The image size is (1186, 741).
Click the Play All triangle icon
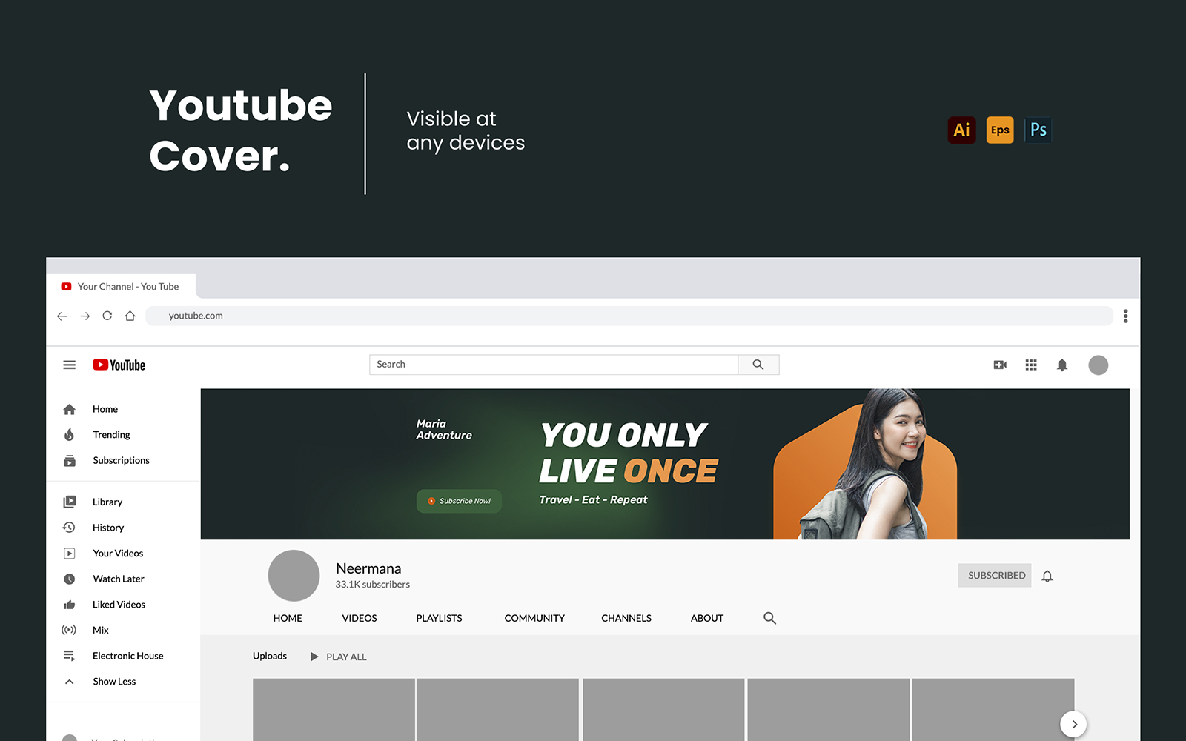click(x=314, y=657)
